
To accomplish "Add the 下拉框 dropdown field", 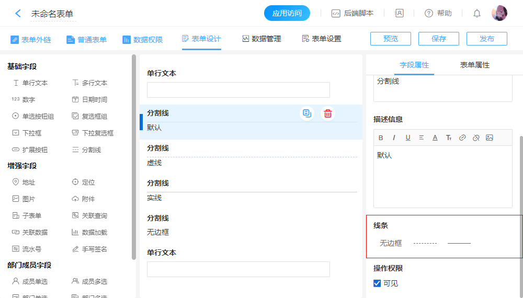I will [x=27, y=133].
